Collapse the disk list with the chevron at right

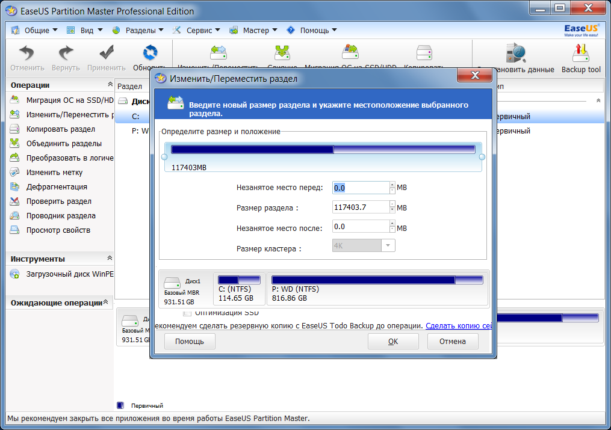[598, 100]
